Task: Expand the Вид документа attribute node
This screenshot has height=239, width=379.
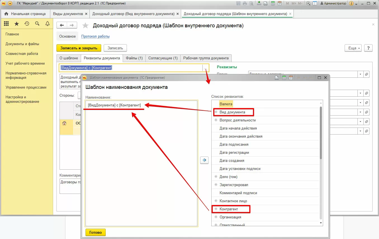Action: point(216,112)
